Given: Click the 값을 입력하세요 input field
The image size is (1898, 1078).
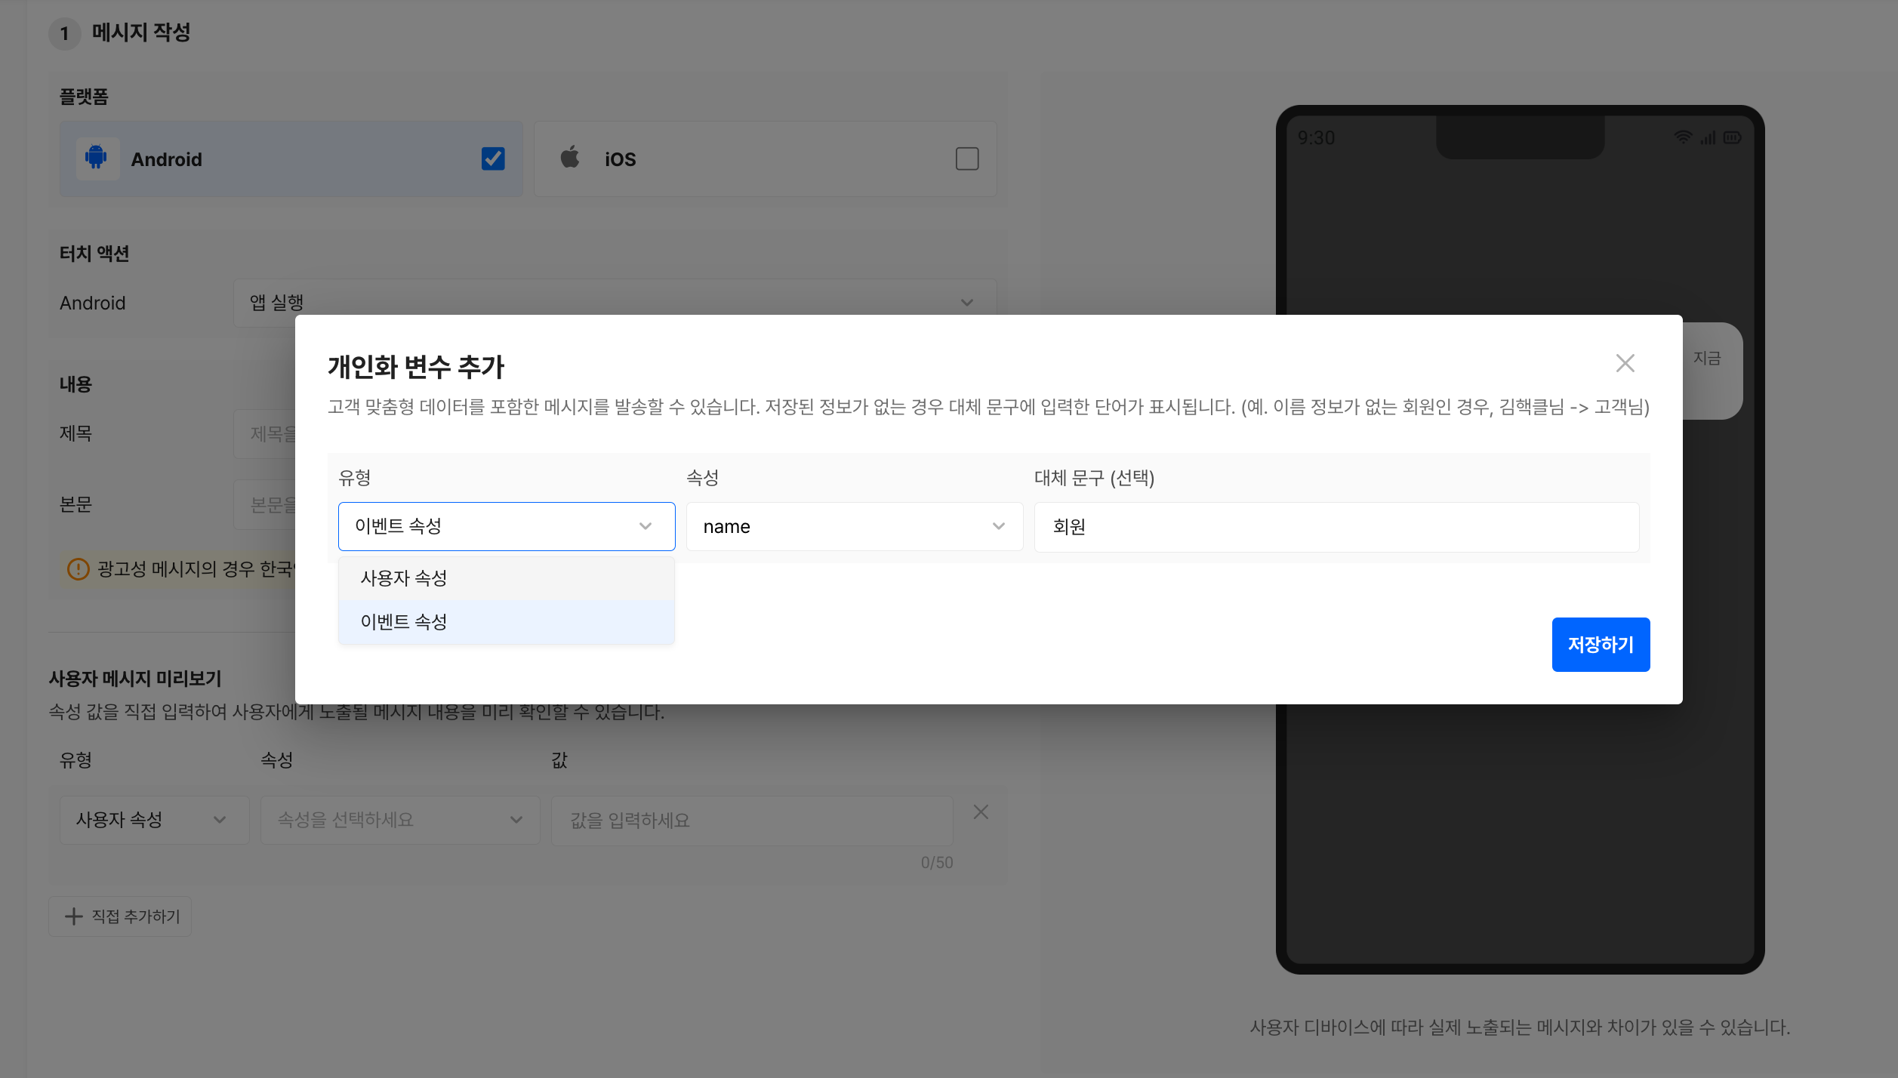Looking at the screenshot, I should (x=752, y=821).
